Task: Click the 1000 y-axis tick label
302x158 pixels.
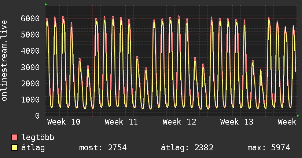Action: tap(30, 100)
